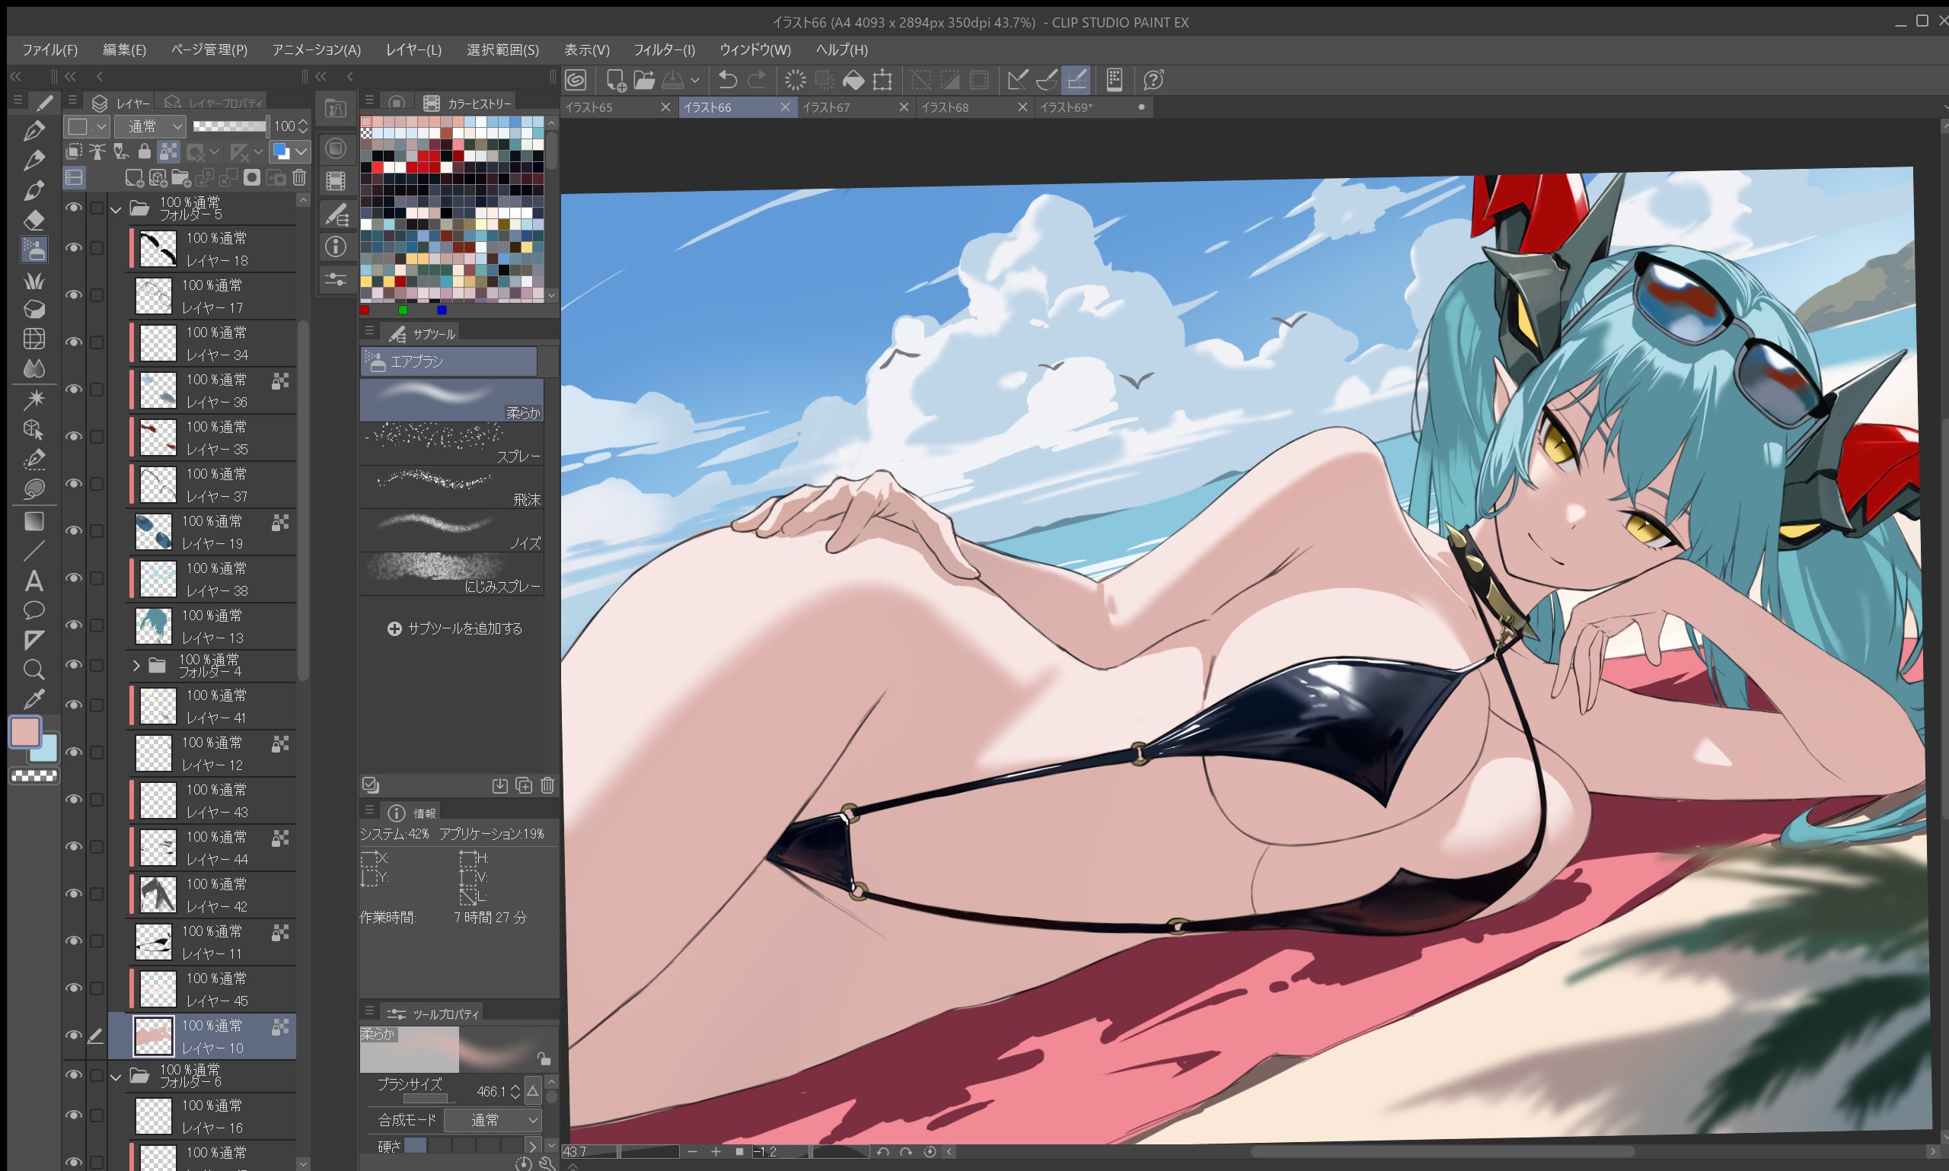The width and height of the screenshot is (1949, 1171).
Task: Delete sub tool with the trash icon
Action: (x=547, y=785)
